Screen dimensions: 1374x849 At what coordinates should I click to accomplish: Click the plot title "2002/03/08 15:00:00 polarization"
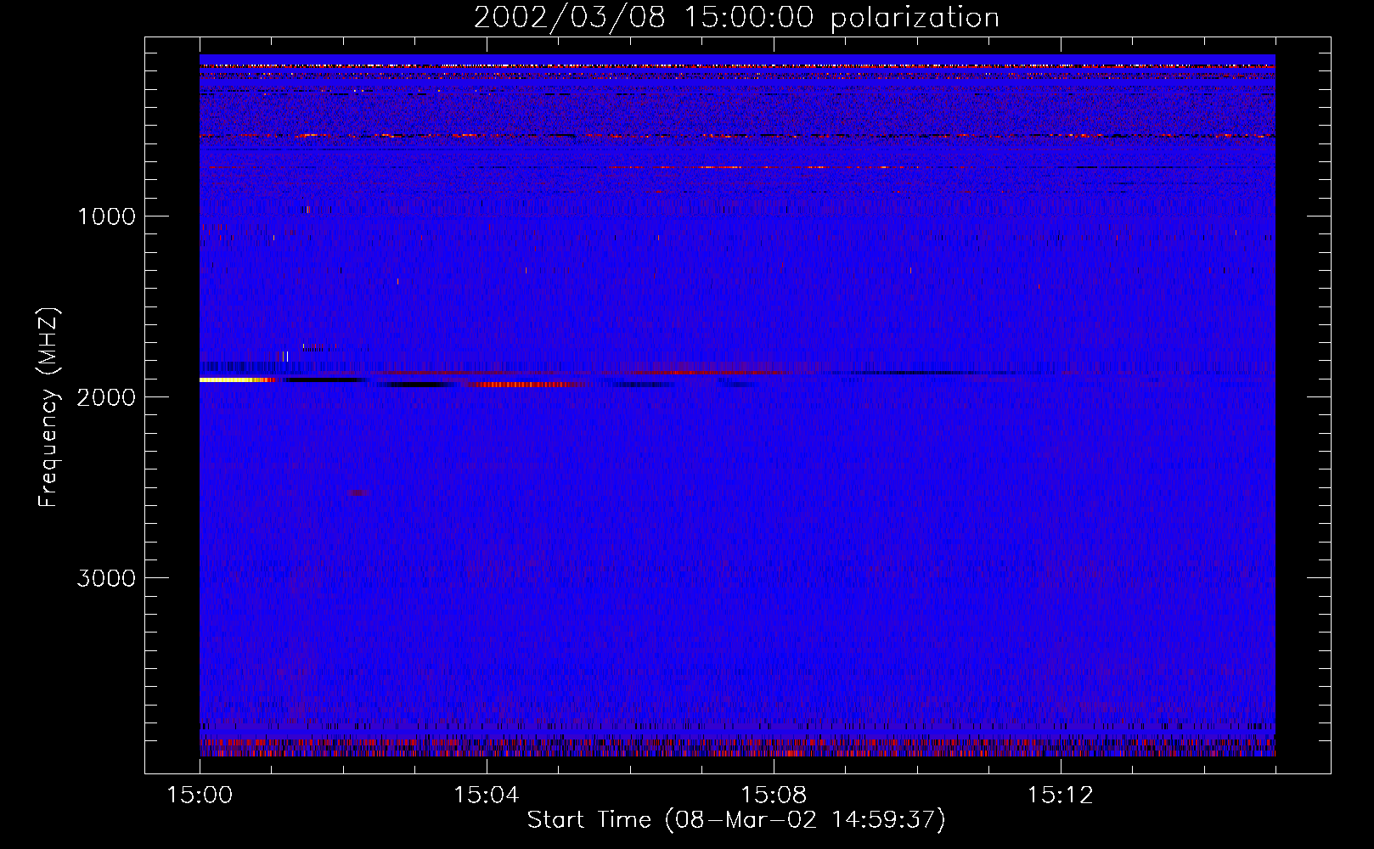(736, 18)
